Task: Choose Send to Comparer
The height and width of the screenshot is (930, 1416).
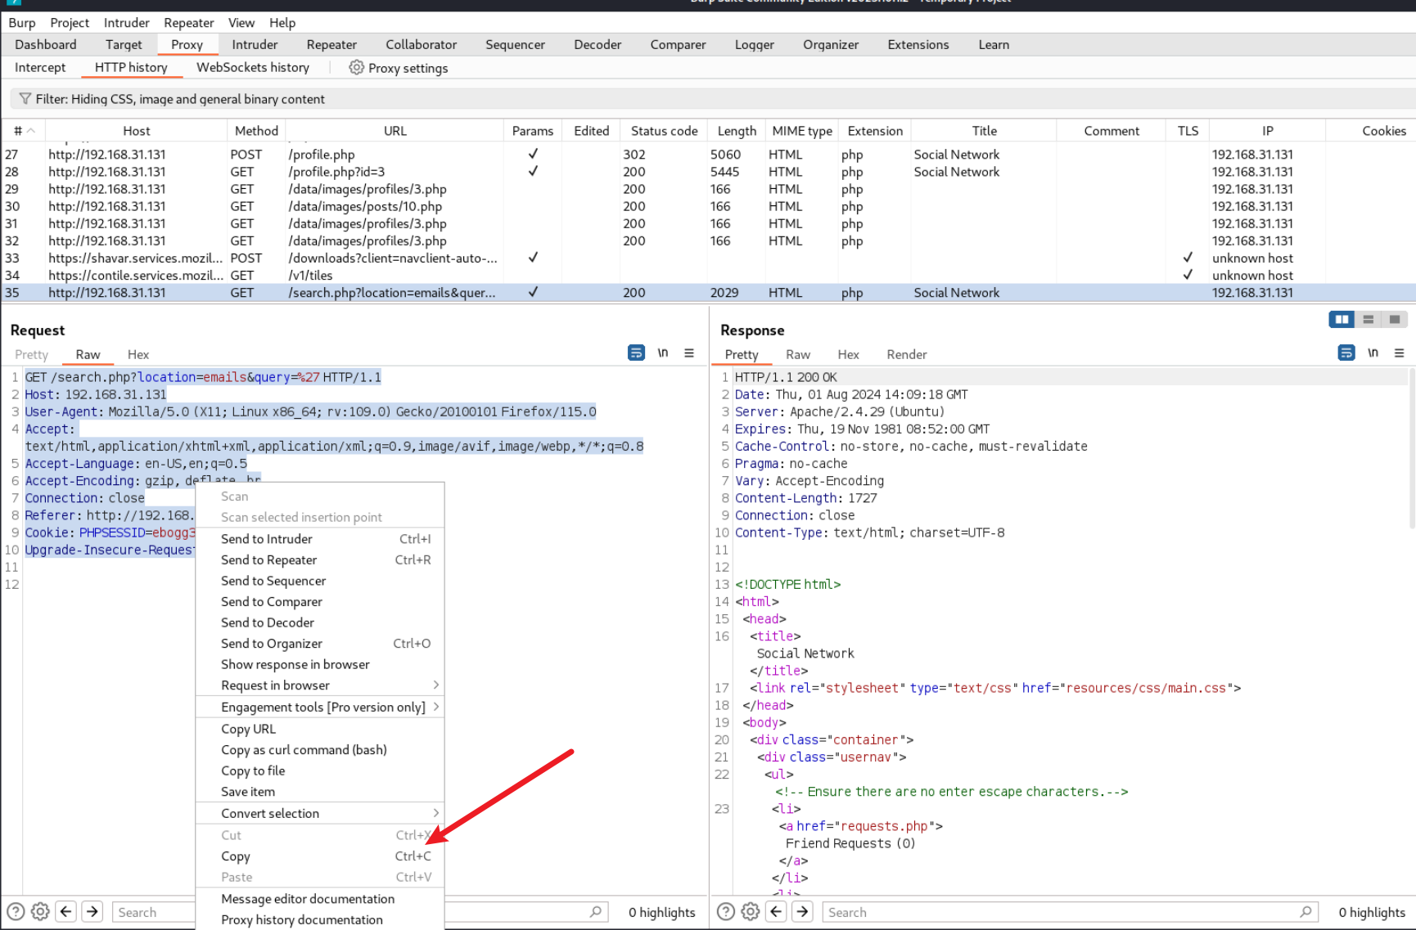Action: pyautogui.click(x=320, y=601)
